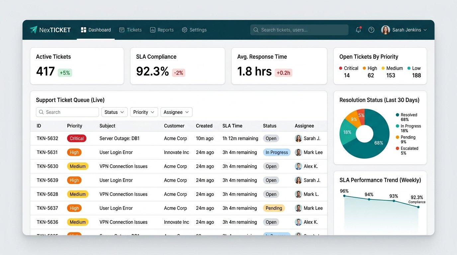This screenshot has width=457, height=255.
Task: Click Alex K. avatar on TKN-5630 row
Action: point(299,166)
